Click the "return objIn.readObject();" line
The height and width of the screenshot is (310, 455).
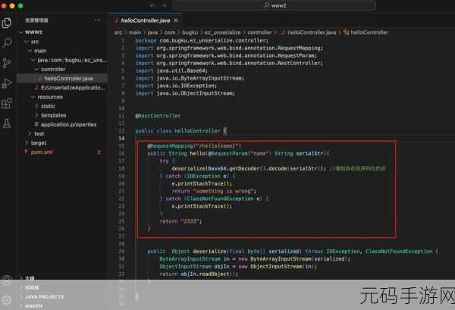(x=199, y=274)
